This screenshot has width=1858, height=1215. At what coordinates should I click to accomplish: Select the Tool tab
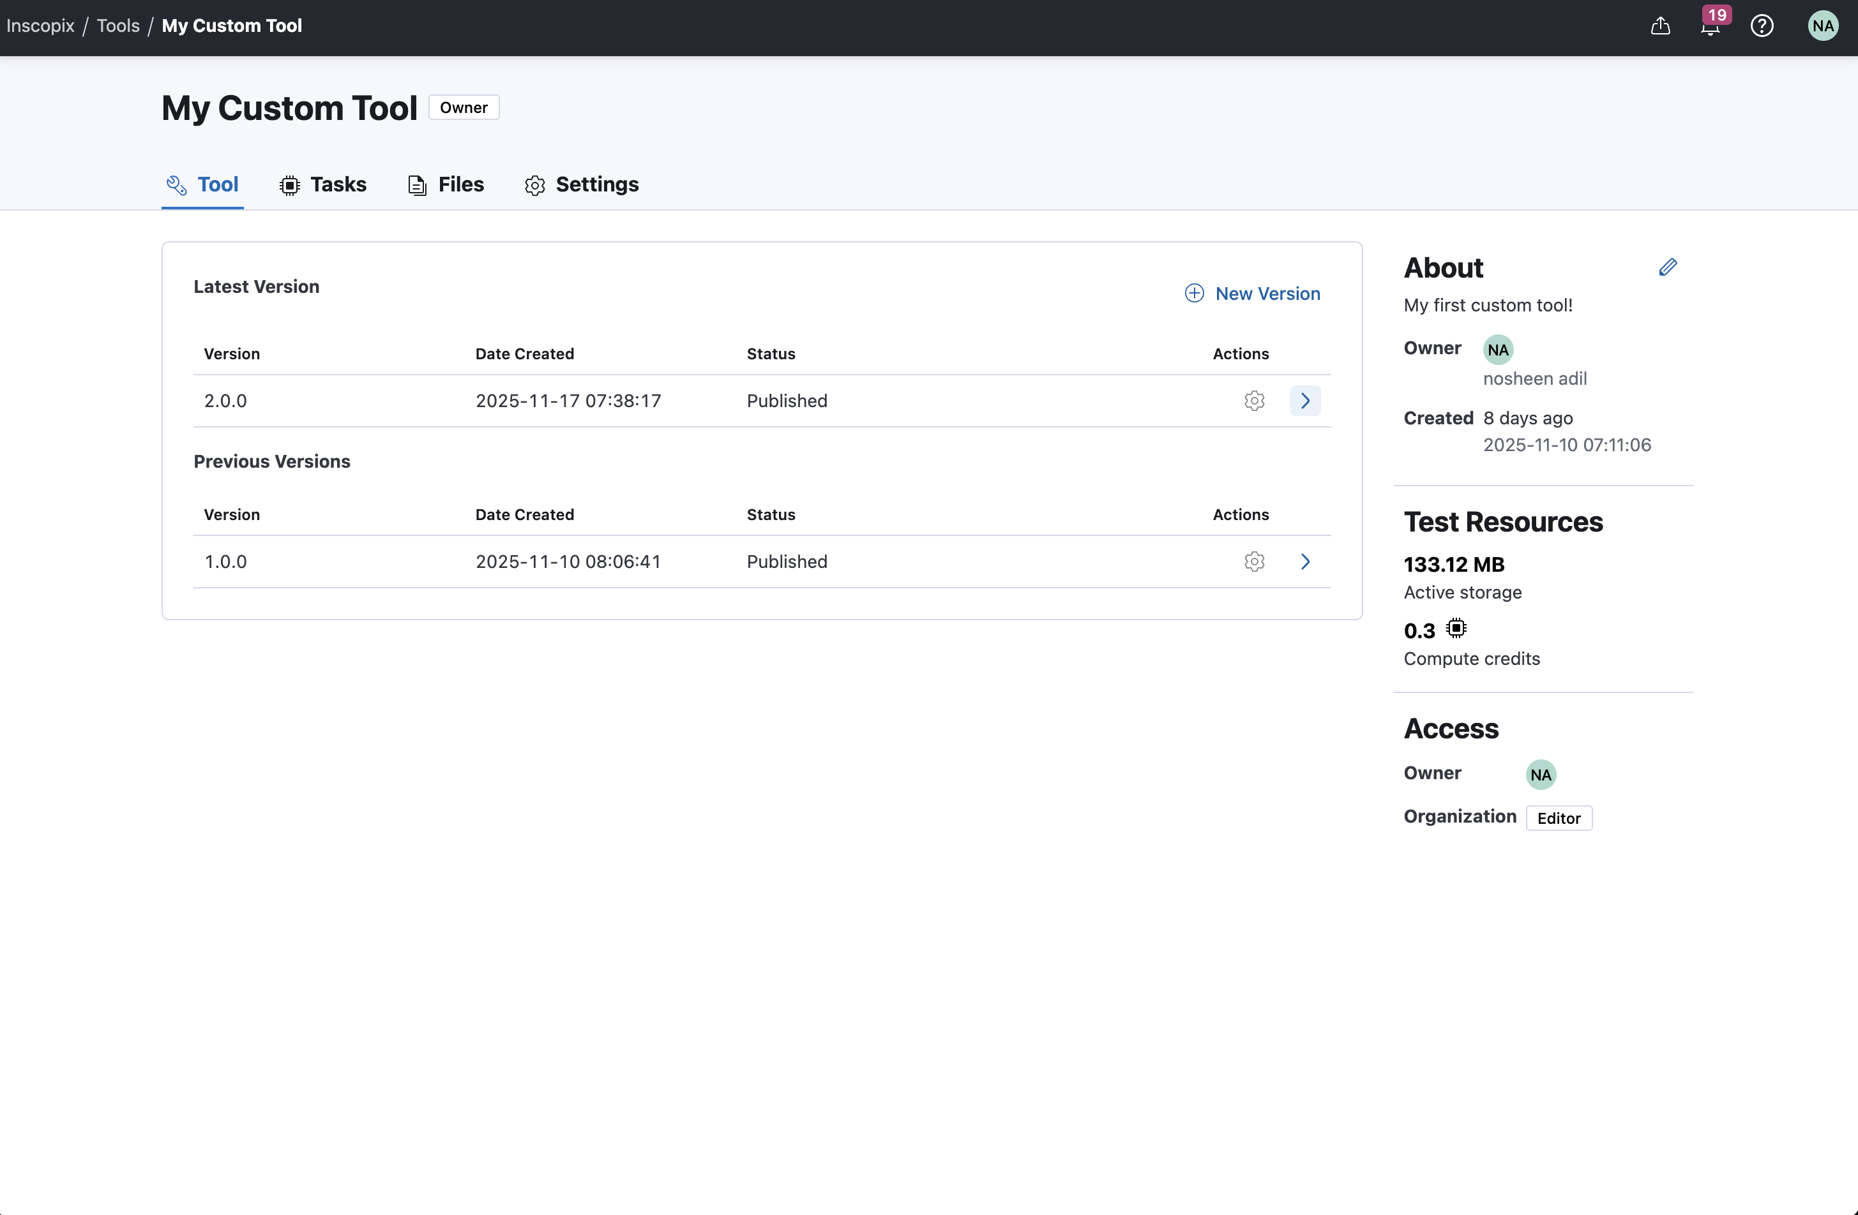click(203, 185)
